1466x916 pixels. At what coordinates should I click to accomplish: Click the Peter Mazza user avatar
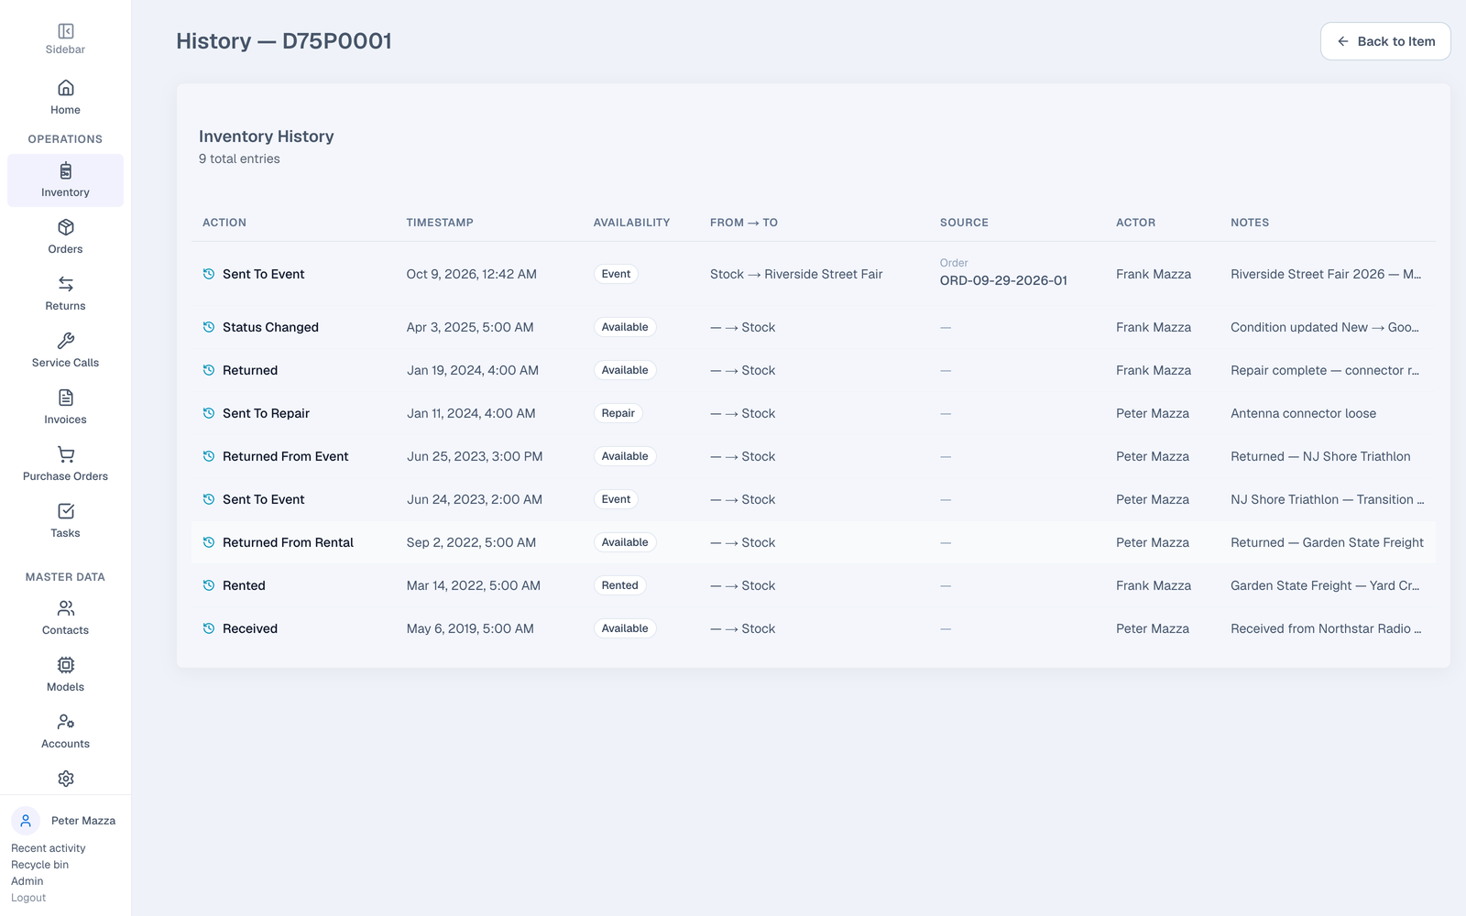(x=26, y=821)
